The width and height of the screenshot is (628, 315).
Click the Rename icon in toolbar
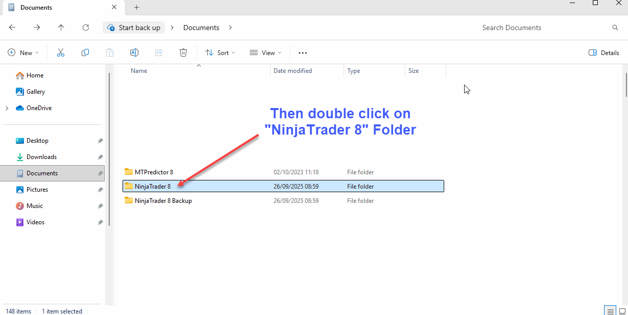click(x=134, y=52)
